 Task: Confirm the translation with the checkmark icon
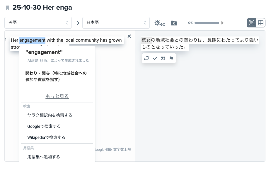click(x=155, y=58)
